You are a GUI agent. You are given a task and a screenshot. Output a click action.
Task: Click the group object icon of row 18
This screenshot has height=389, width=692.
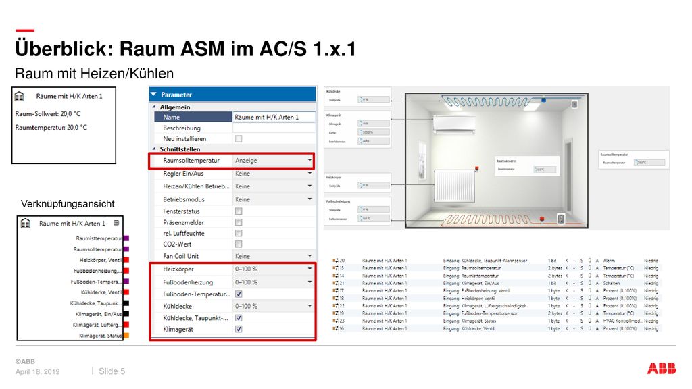tap(335, 298)
